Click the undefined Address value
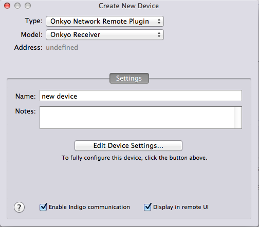The image size is (259, 227). pos(62,48)
